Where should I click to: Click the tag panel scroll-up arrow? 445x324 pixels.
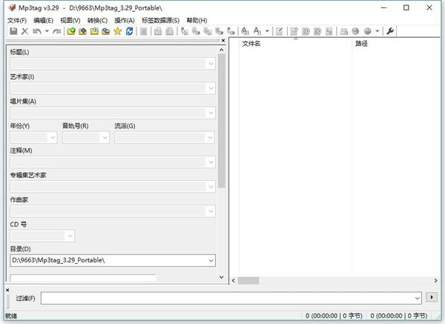pos(222,50)
